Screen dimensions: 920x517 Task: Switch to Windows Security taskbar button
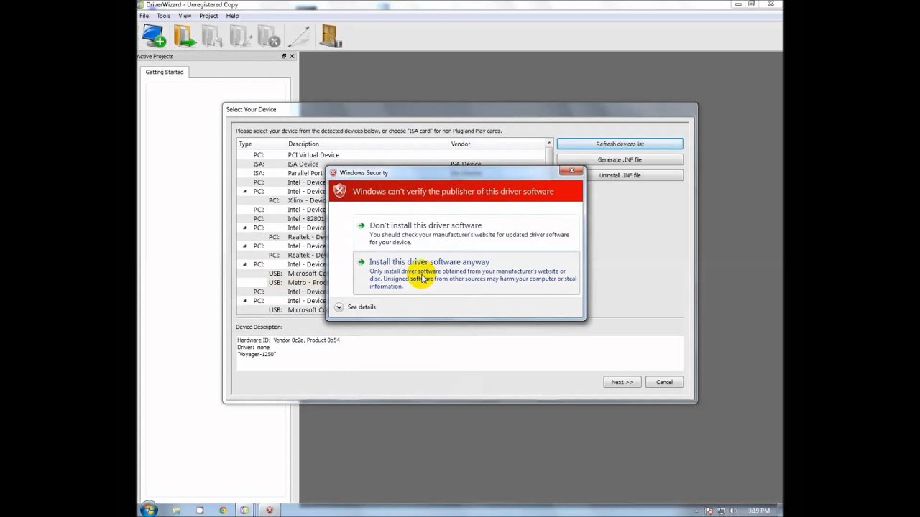click(x=270, y=511)
